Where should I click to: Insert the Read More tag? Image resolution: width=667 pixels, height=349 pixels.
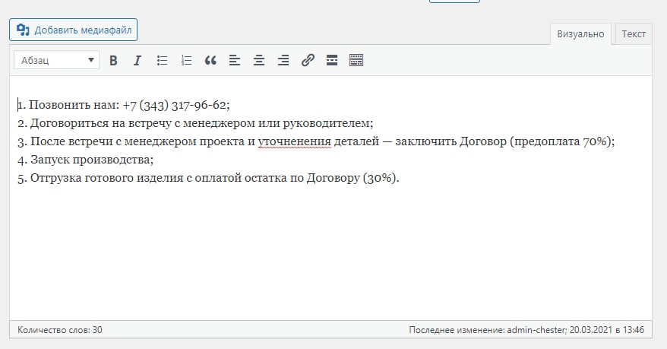(x=332, y=60)
